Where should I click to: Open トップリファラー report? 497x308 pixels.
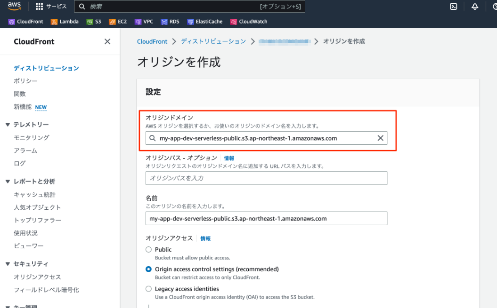tap(37, 220)
